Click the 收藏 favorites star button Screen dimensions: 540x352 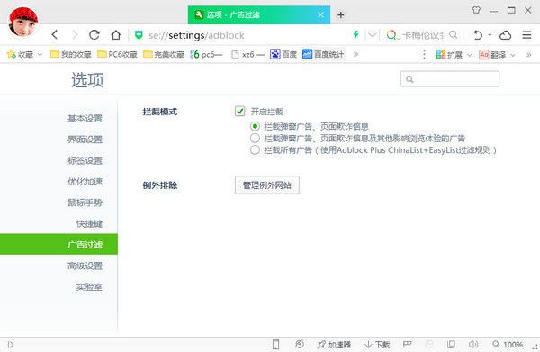coord(20,54)
